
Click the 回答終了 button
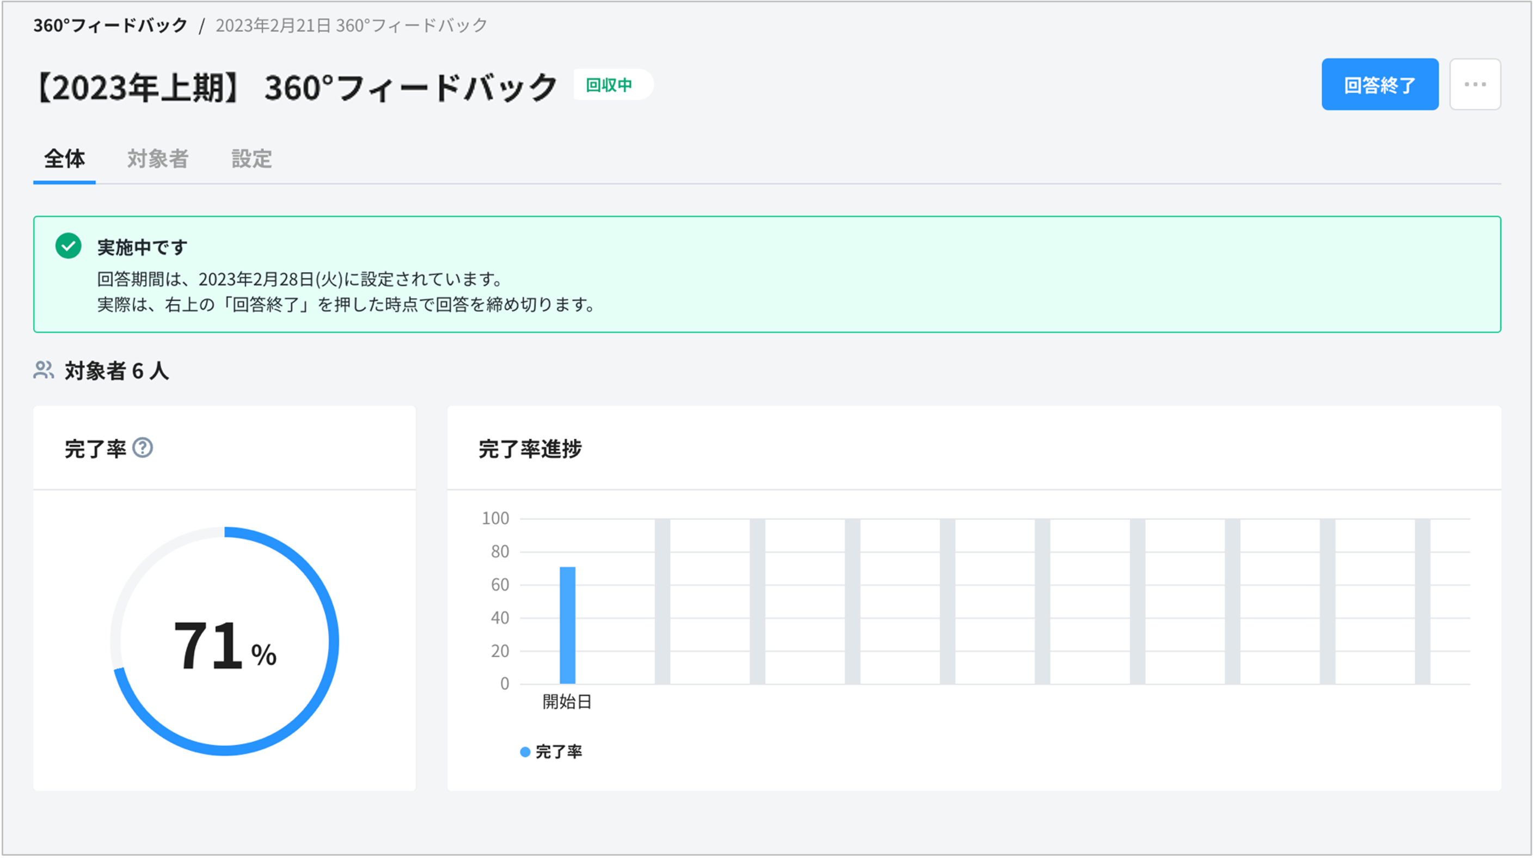pos(1379,84)
